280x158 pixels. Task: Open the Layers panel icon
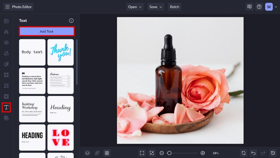[x=87, y=153]
